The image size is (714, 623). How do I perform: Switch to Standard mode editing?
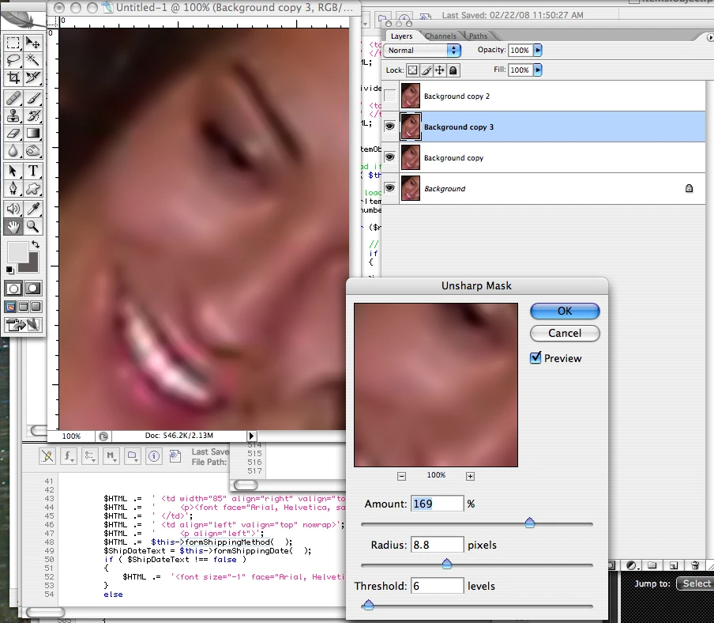pos(13,289)
